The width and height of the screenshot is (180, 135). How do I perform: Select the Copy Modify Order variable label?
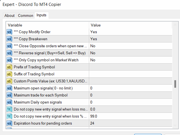[x=32, y=32]
